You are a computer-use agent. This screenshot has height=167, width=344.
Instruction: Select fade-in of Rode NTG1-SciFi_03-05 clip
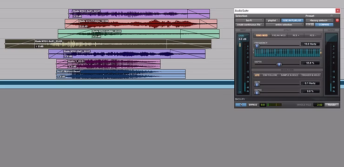[x=20, y=44]
